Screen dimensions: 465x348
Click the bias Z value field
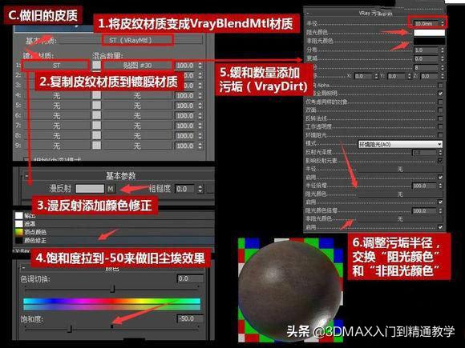coord(429,76)
